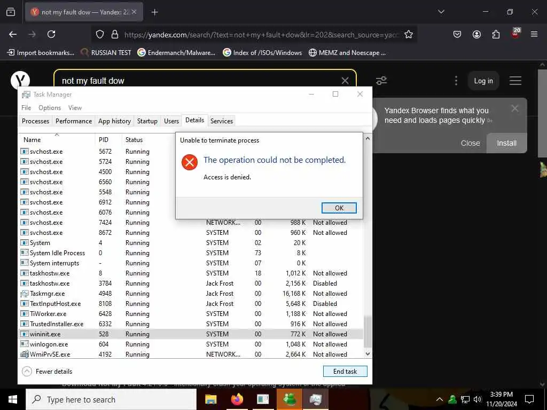Click OK in the Unable to terminate dialog
Screen dimensions: 547x410
(339, 208)
